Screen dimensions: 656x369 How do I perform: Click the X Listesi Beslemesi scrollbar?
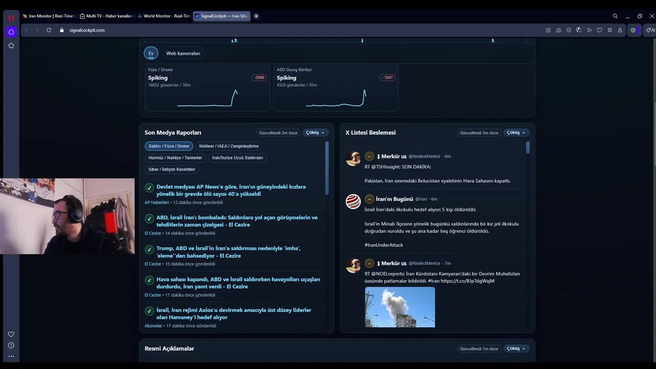[x=527, y=148]
